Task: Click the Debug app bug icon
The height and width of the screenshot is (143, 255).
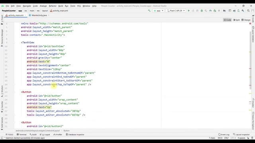Action: point(202,11)
